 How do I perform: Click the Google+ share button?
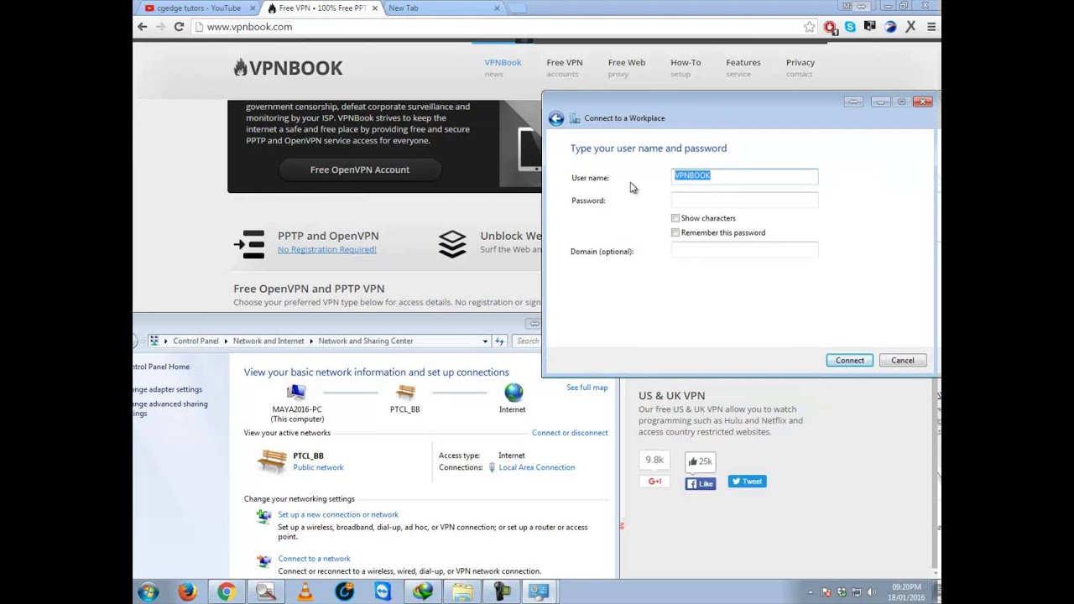(654, 482)
